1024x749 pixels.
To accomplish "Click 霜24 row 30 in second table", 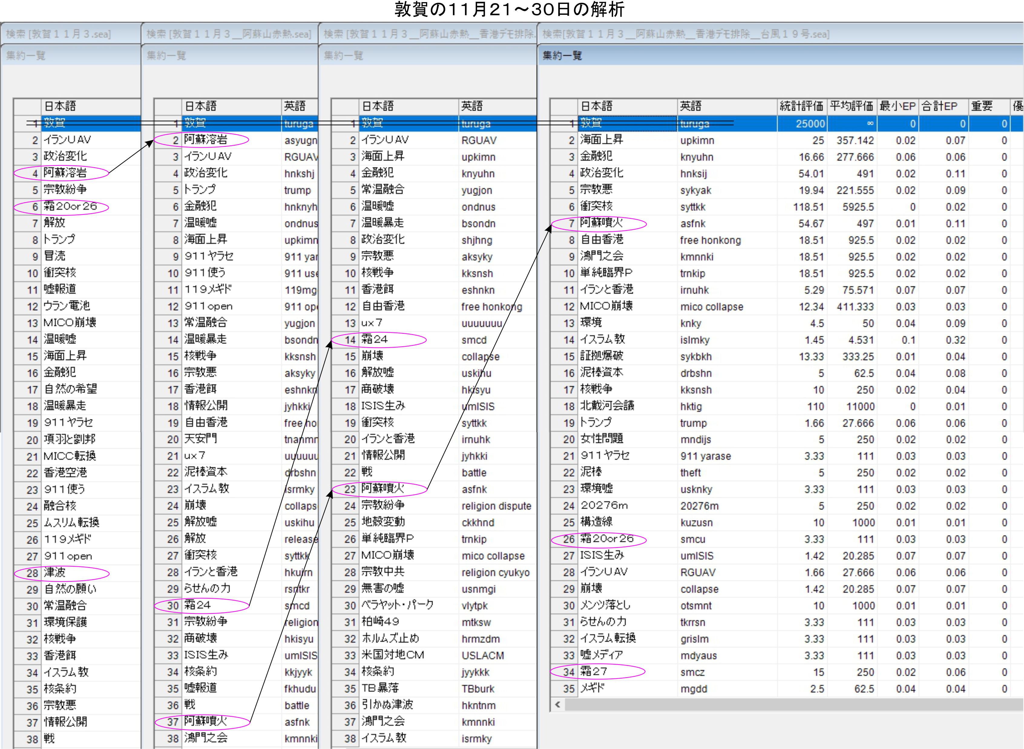I will tap(197, 605).
